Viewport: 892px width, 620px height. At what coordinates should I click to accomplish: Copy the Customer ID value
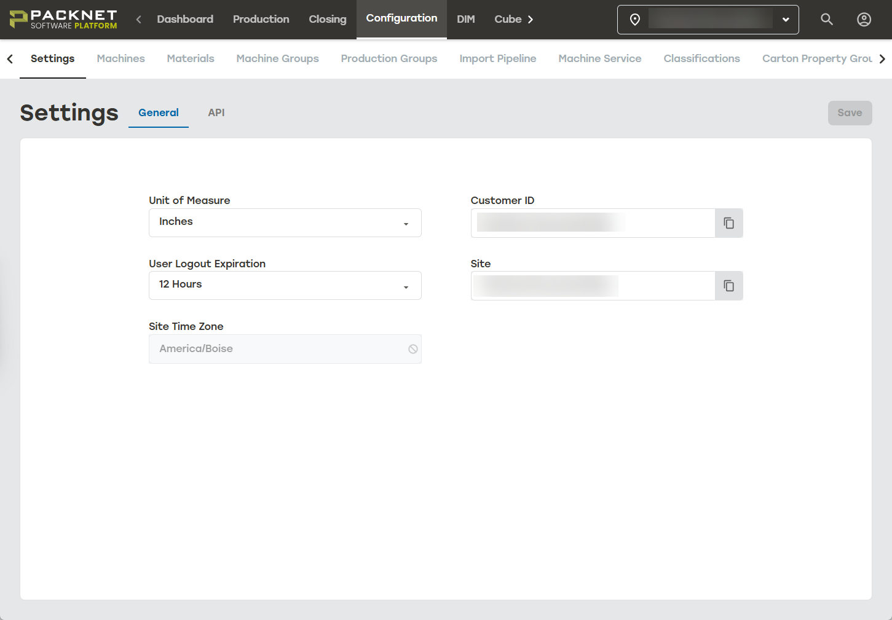(x=728, y=223)
